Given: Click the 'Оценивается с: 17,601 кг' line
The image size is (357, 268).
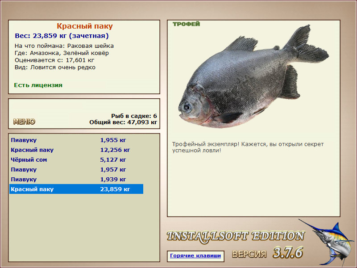Looking at the screenshot, I should pyautogui.click(x=54, y=60).
